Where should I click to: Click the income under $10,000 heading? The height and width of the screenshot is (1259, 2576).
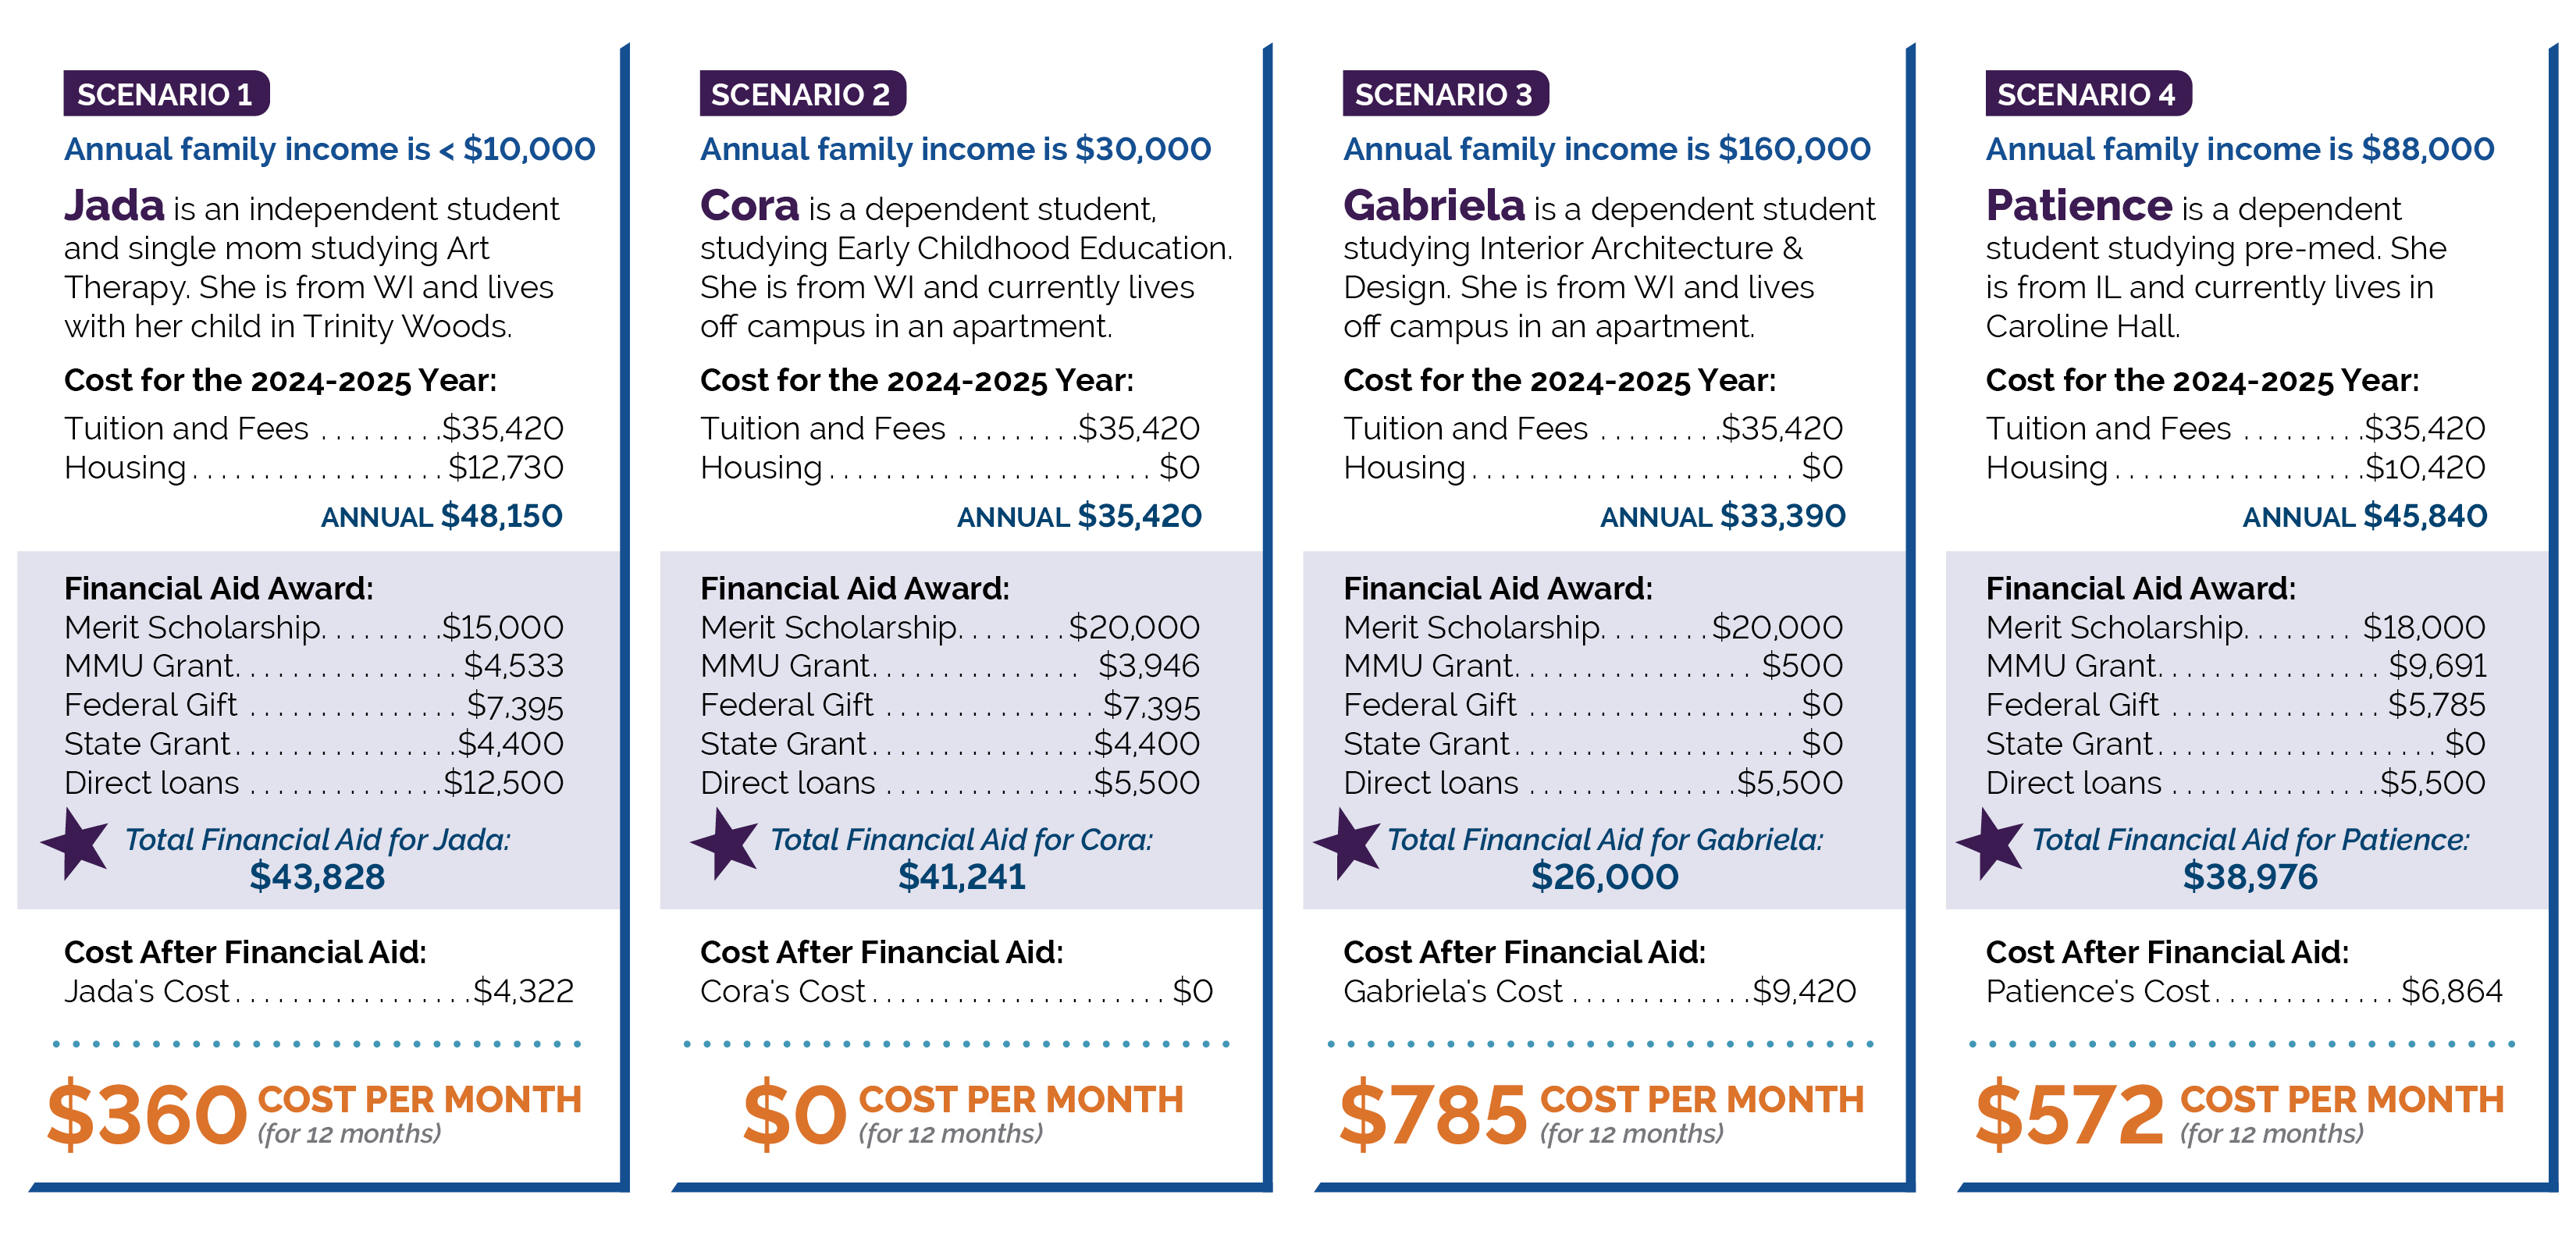(329, 149)
